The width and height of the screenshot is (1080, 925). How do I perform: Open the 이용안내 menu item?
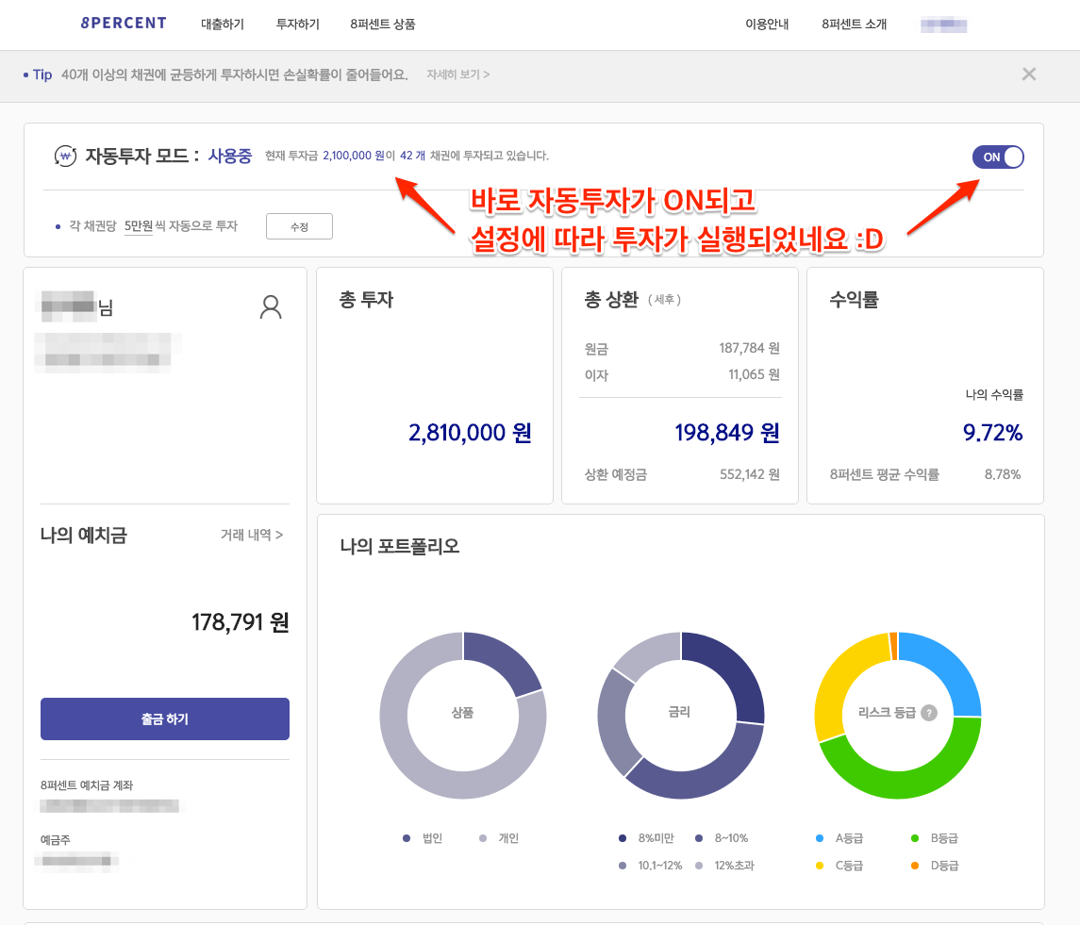coord(767,24)
